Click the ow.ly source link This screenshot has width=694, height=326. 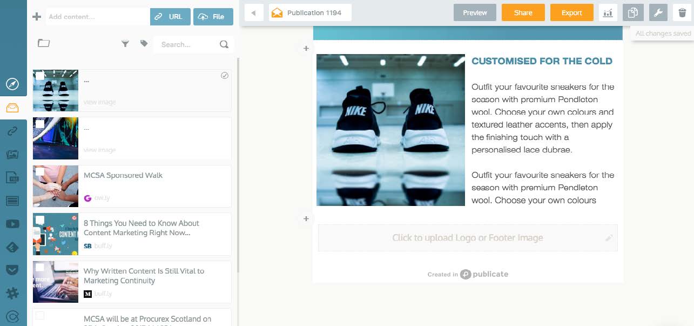point(102,198)
